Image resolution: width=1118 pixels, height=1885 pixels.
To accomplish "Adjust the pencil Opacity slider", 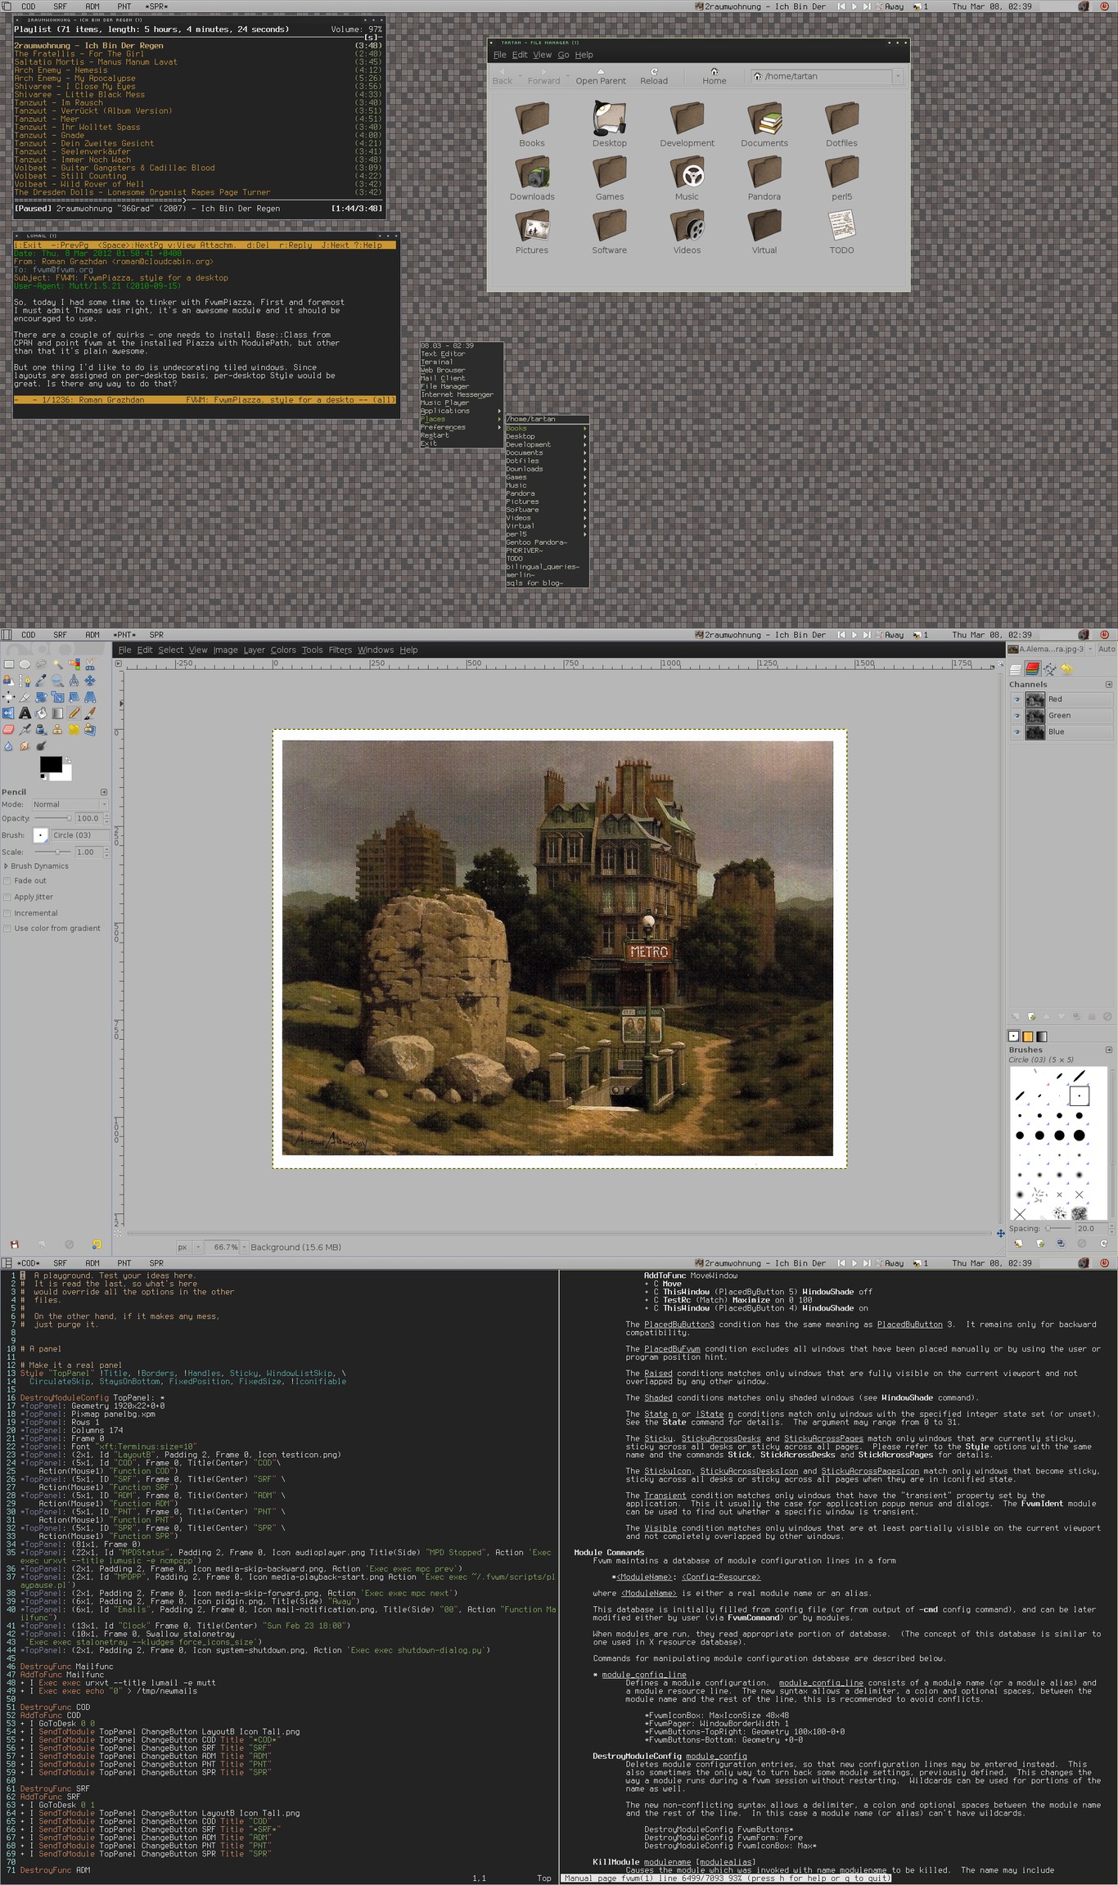I will pos(54,818).
